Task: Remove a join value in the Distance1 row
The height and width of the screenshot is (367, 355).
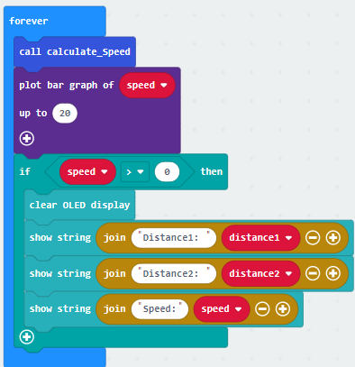Action: tap(313, 238)
